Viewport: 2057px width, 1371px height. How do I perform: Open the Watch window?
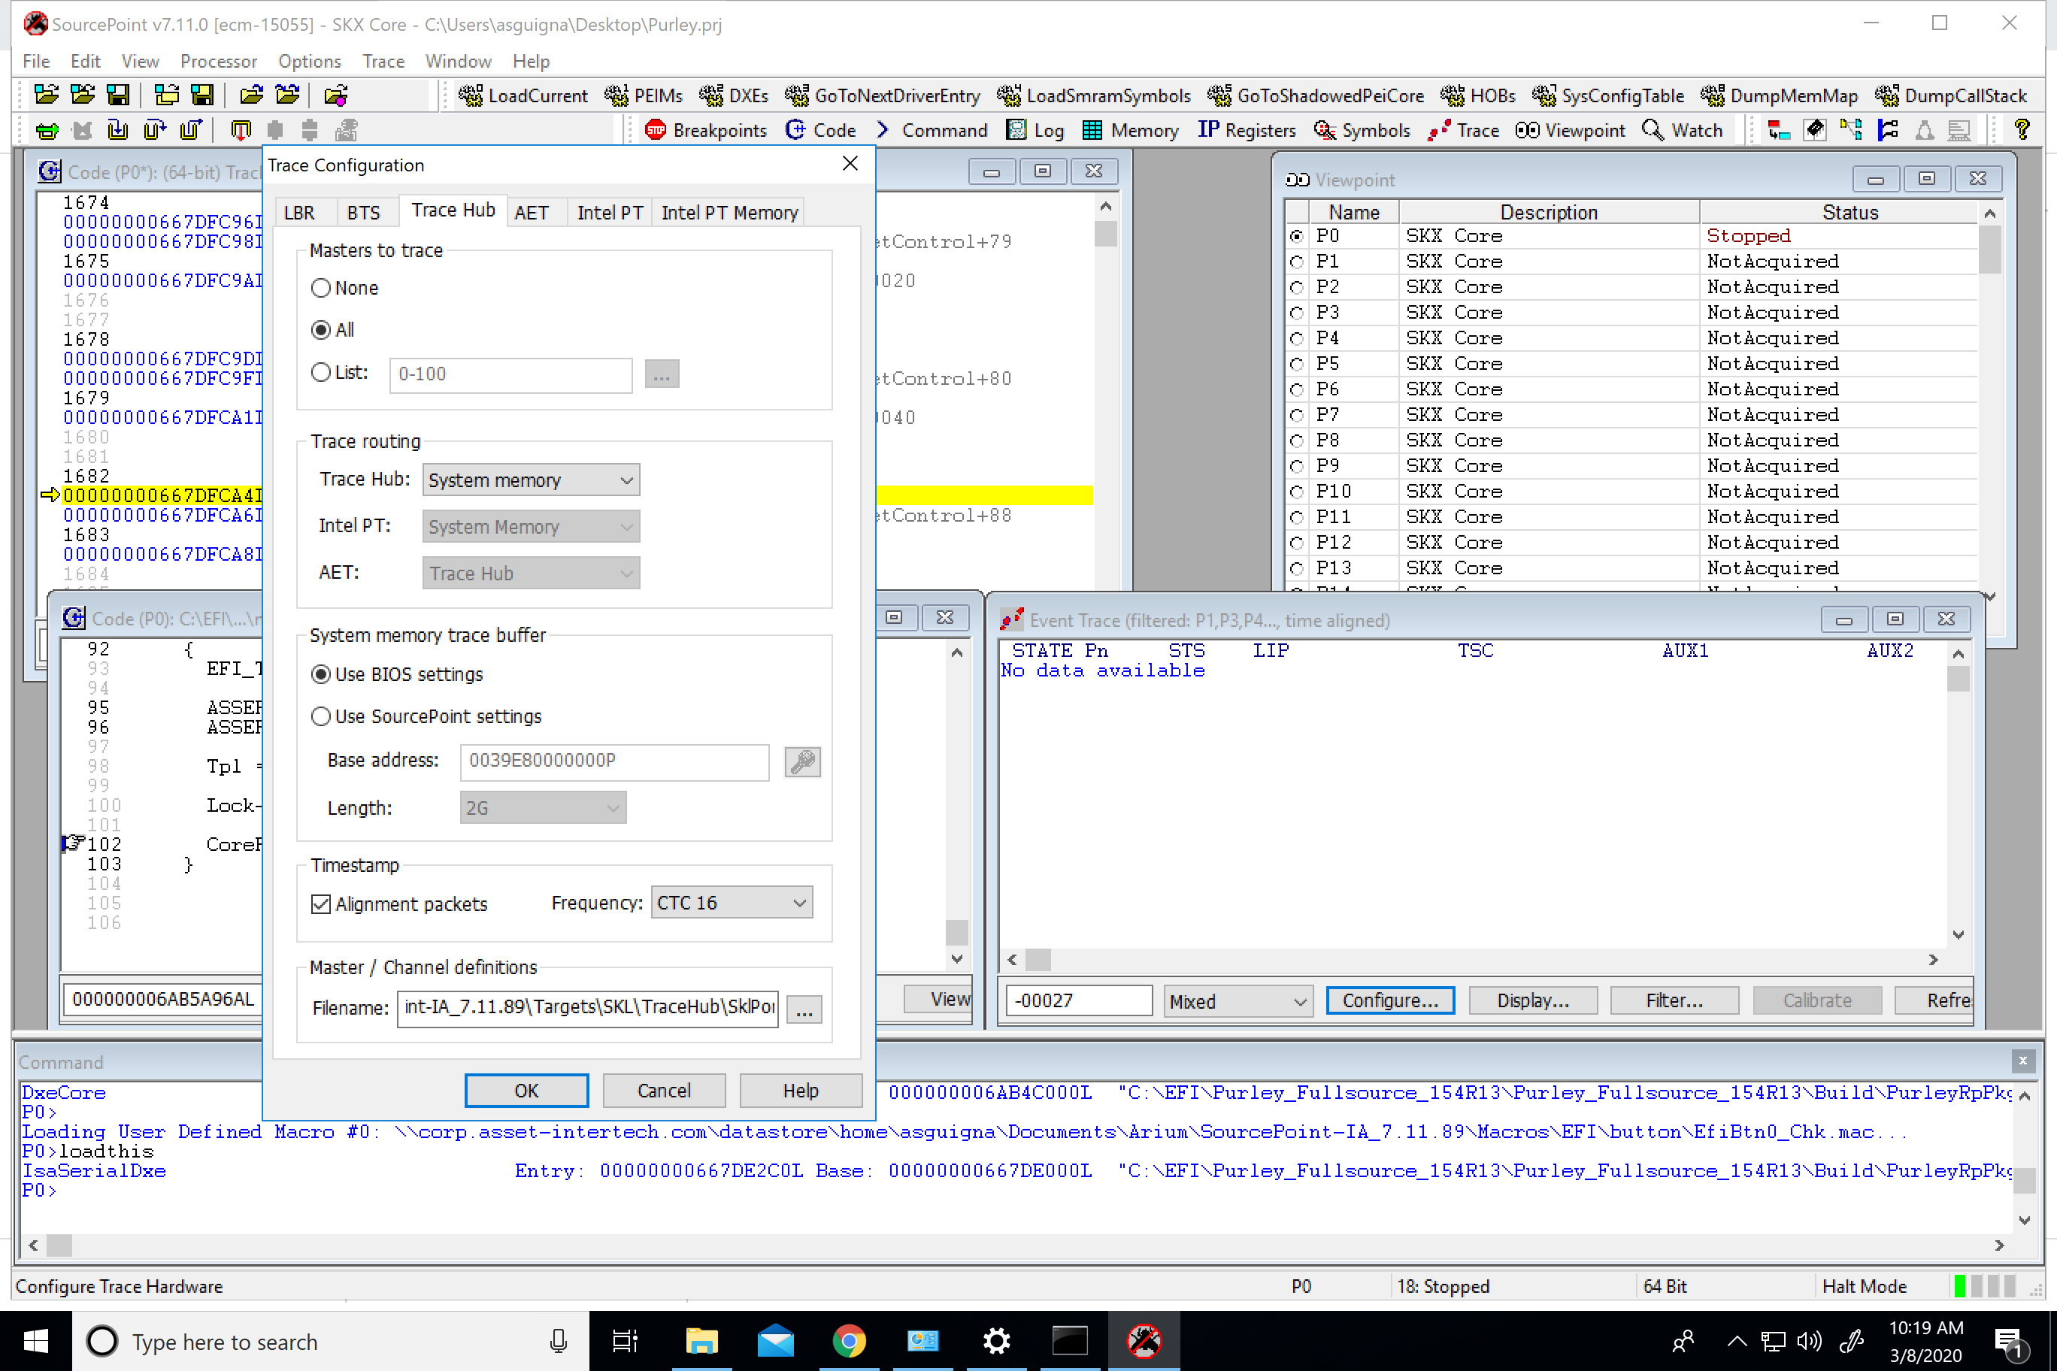pyautogui.click(x=1682, y=130)
